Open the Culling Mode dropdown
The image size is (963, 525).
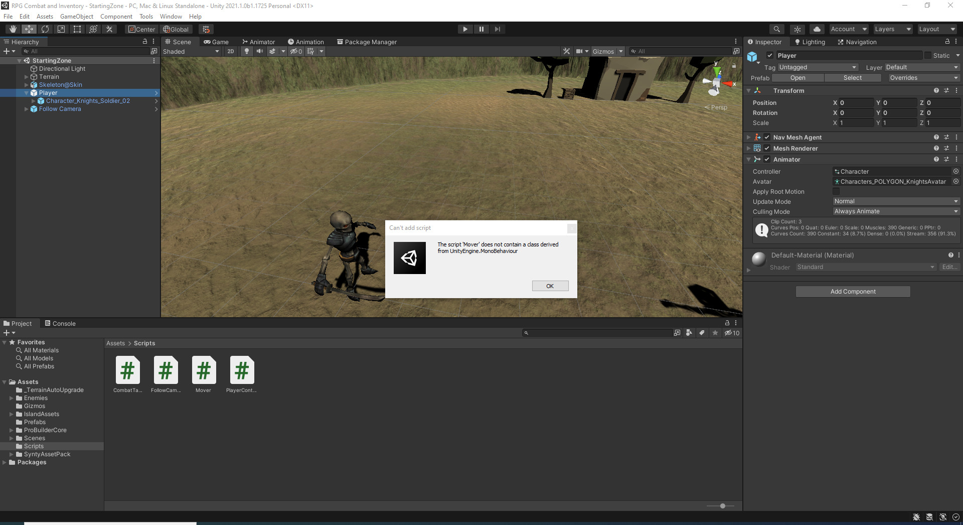pos(896,211)
